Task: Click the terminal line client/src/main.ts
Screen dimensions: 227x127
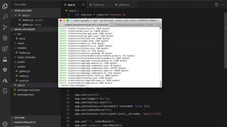Action: 82,43
